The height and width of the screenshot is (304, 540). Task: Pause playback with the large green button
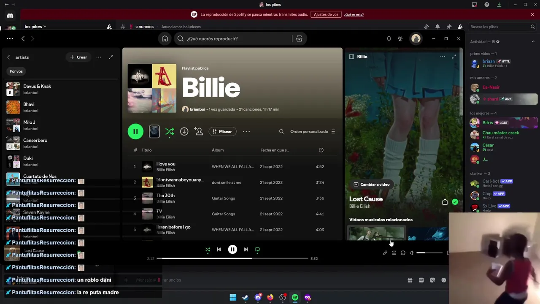tap(135, 131)
